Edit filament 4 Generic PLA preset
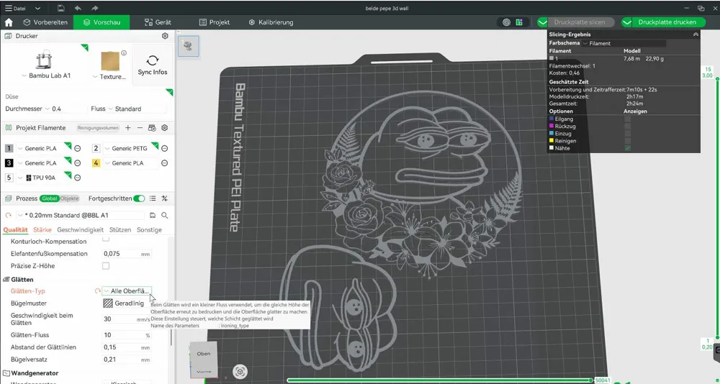The image size is (720, 384). click(164, 163)
